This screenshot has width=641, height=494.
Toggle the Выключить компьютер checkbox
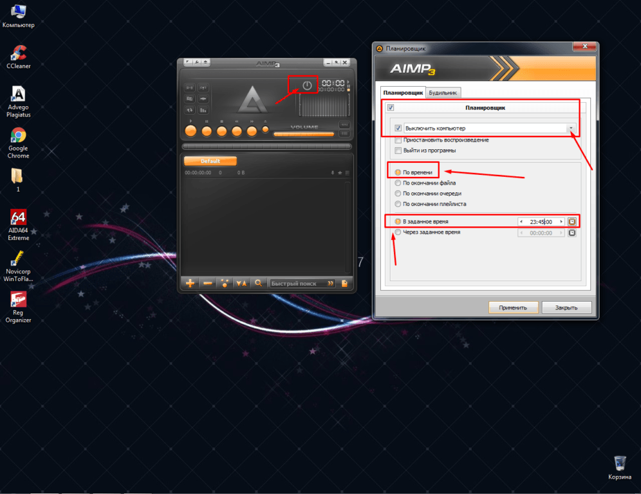point(398,128)
